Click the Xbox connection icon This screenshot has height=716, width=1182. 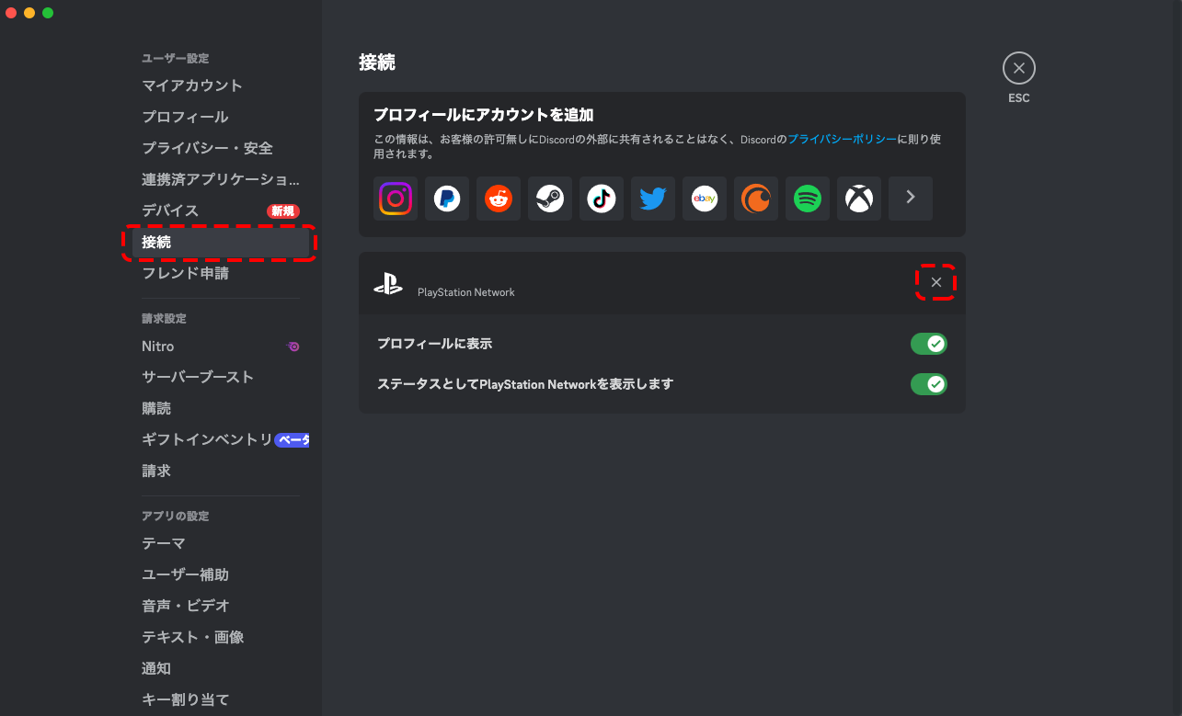pyautogui.click(x=859, y=199)
